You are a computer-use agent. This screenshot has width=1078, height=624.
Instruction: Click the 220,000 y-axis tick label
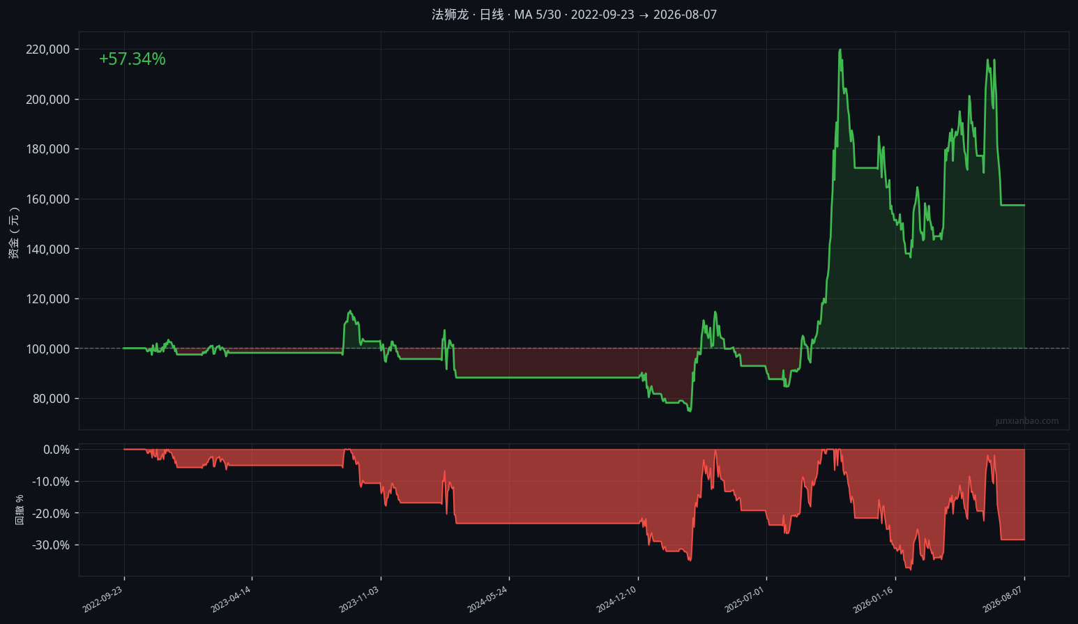coord(48,50)
